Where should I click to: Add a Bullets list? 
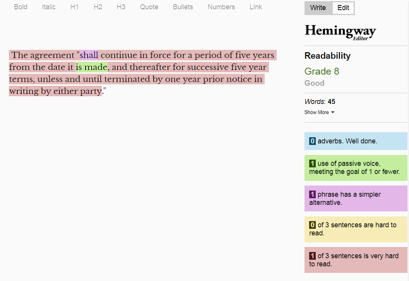183,7
